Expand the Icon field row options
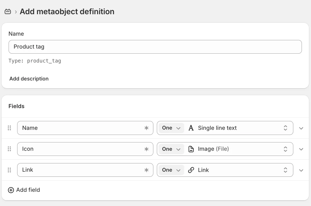This screenshot has height=206, width=311. coord(301,149)
